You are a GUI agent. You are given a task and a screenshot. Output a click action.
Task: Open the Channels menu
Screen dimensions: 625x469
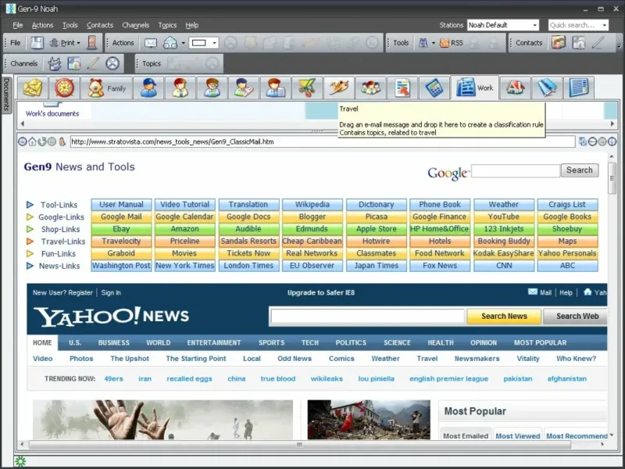pyautogui.click(x=135, y=25)
